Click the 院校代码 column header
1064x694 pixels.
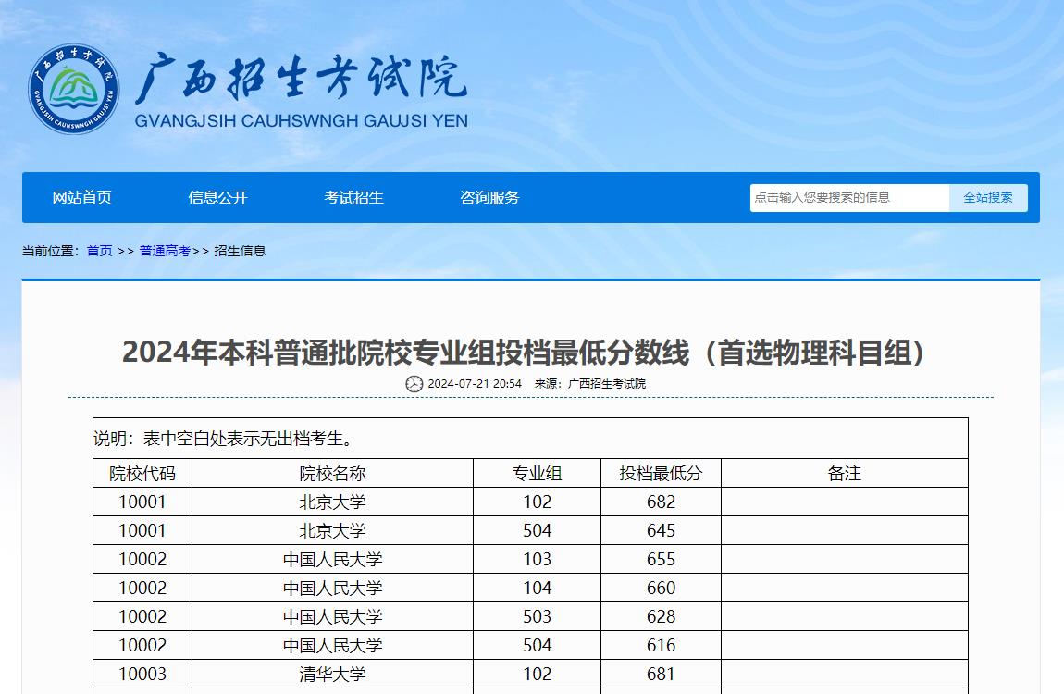142,474
